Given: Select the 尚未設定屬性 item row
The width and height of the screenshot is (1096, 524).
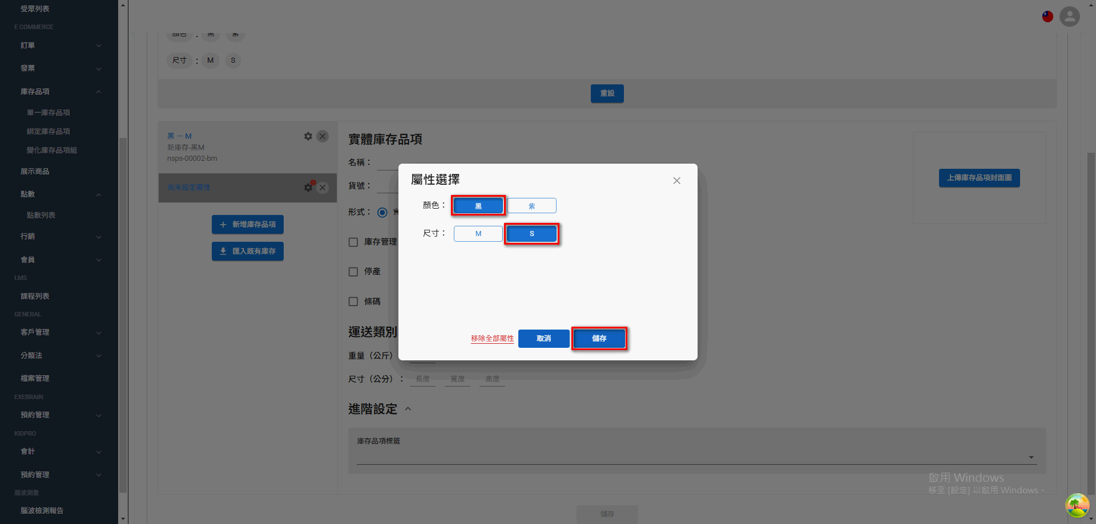Looking at the screenshot, I should coord(248,188).
